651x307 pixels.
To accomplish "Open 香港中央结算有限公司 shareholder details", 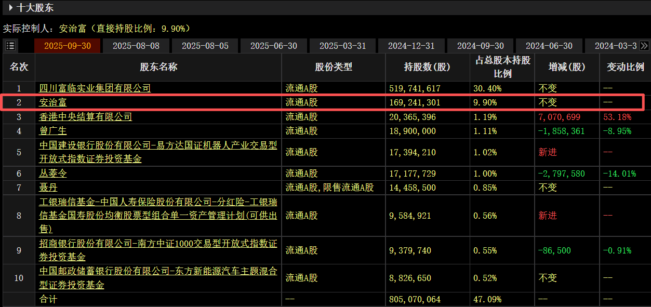I will coord(86,117).
